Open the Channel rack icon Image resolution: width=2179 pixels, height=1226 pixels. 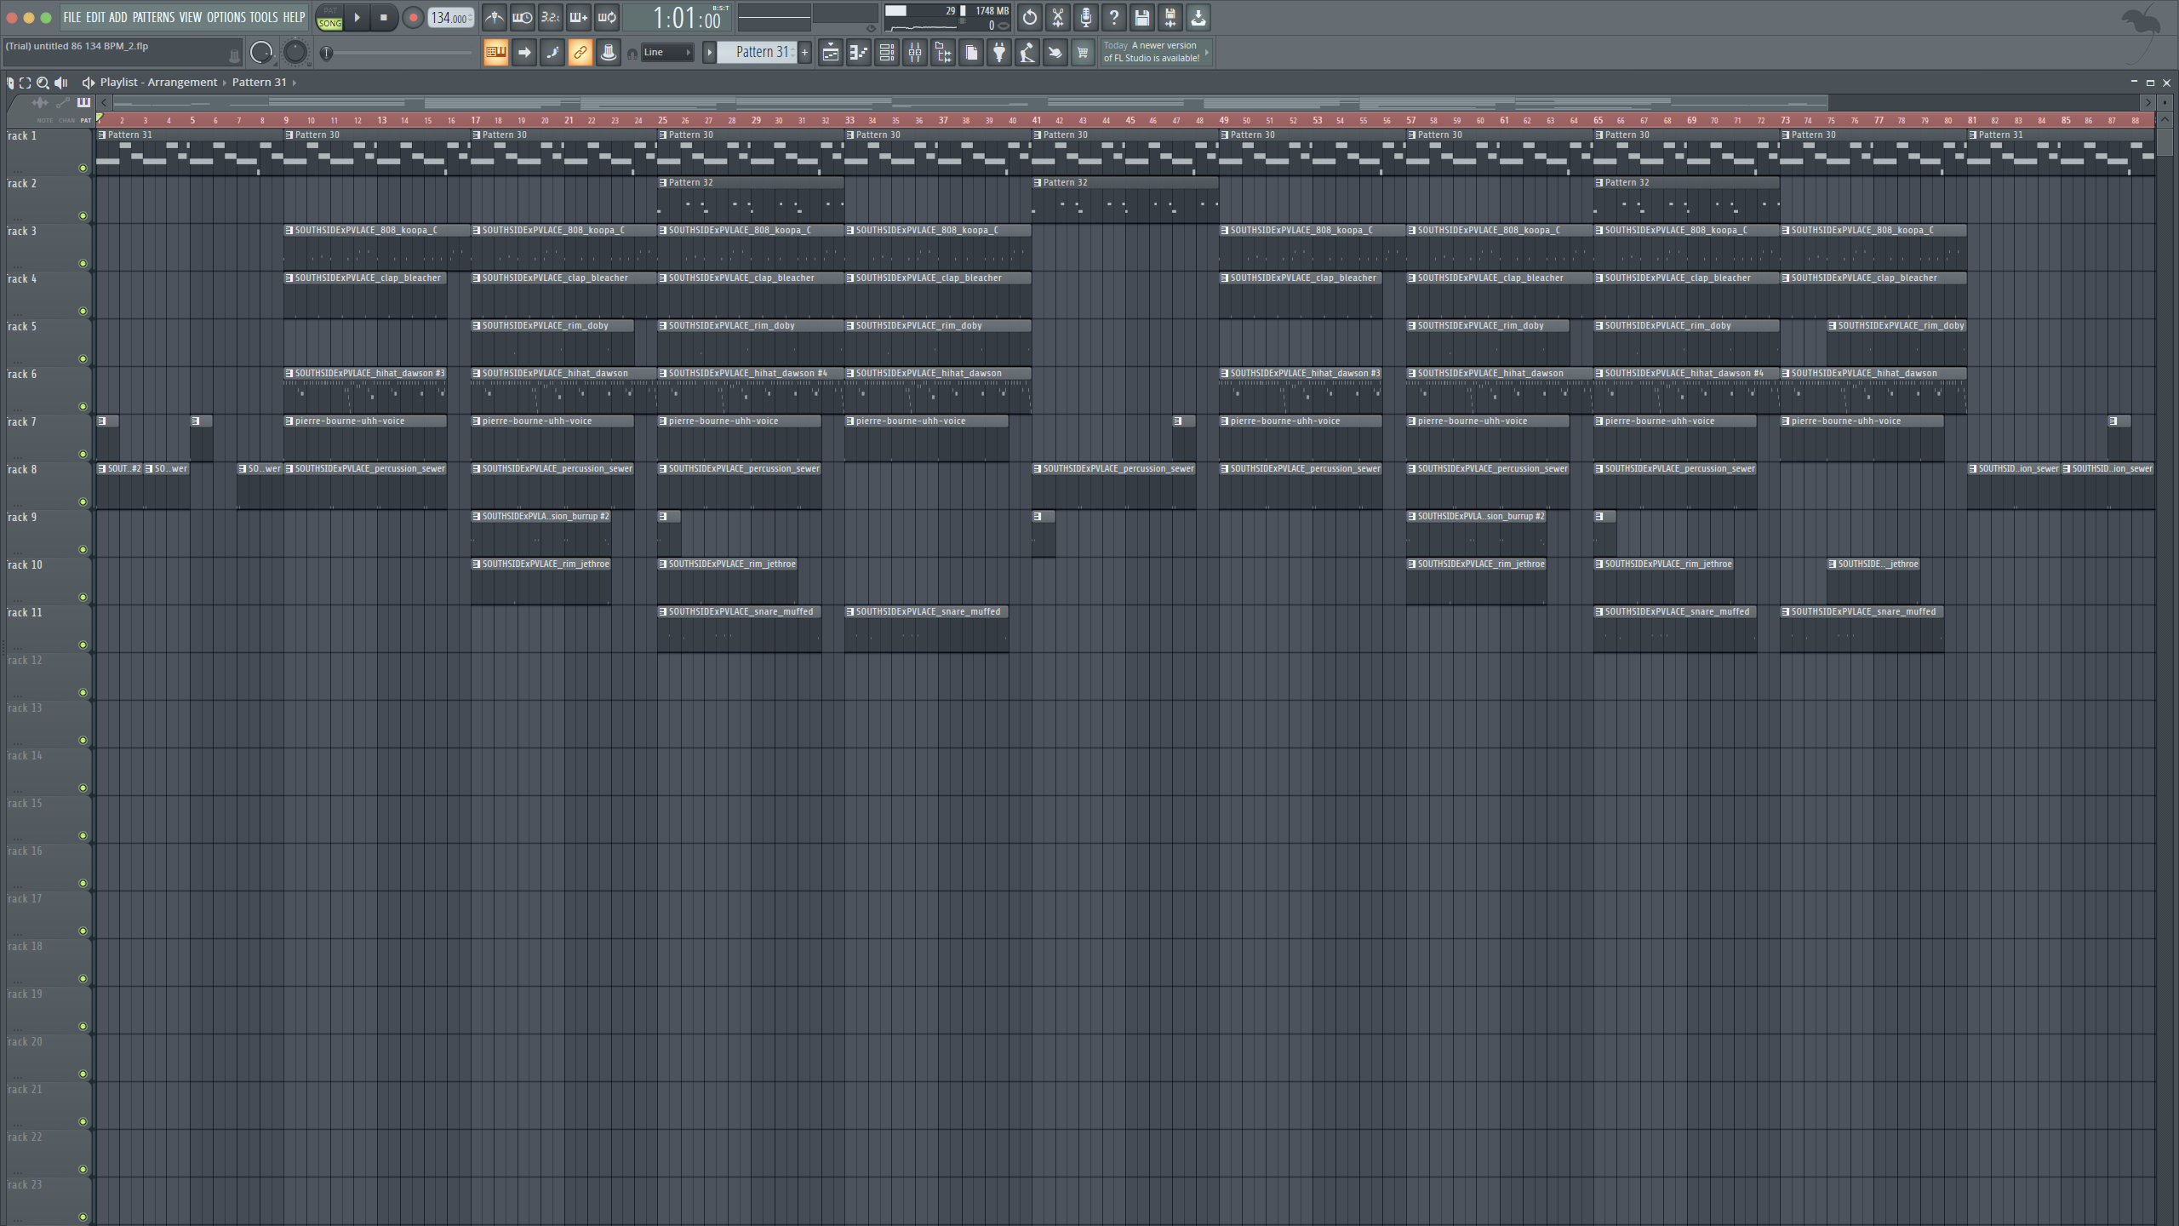tap(886, 53)
